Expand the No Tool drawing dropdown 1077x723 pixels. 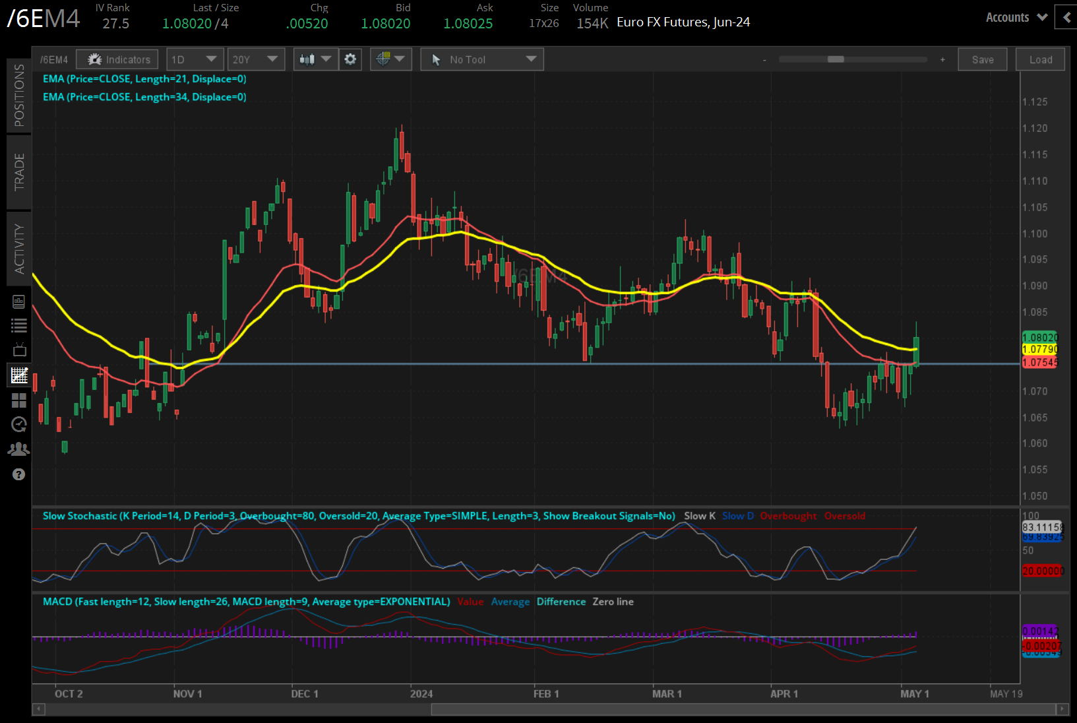(x=481, y=59)
